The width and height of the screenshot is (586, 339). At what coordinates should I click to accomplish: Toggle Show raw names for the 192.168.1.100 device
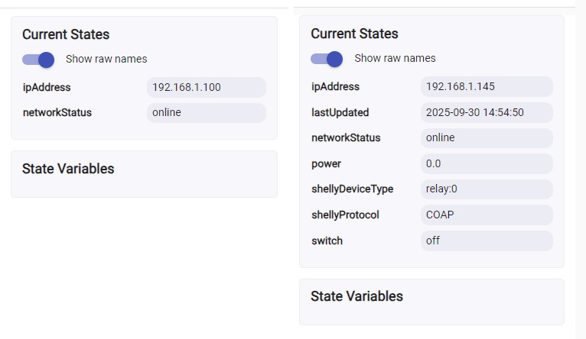38,60
